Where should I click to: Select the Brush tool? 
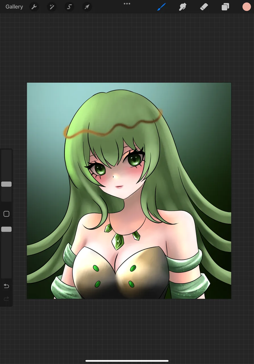(161, 7)
